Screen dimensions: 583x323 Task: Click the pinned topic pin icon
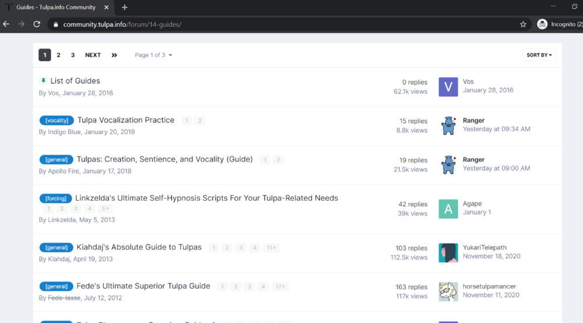[43, 80]
